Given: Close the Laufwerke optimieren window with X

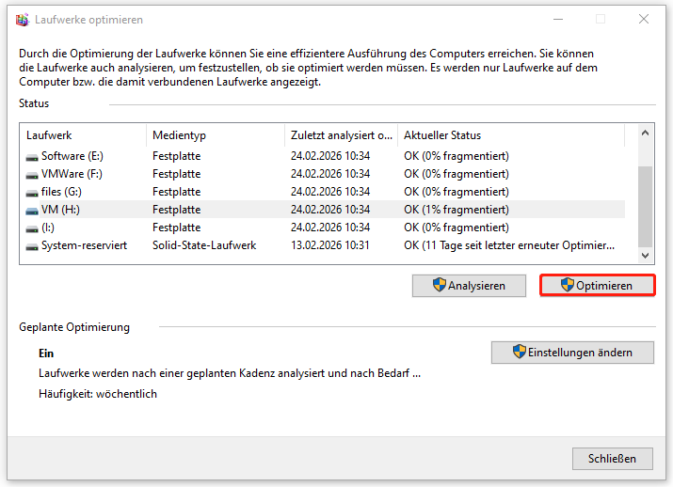Looking at the screenshot, I should pyautogui.click(x=644, y=19).
